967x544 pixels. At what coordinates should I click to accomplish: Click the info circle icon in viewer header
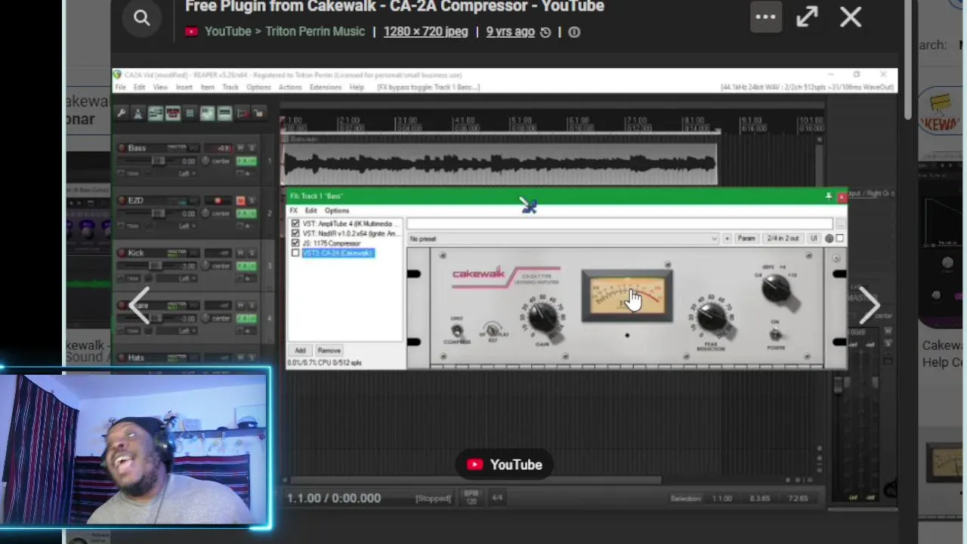(574, 32)
